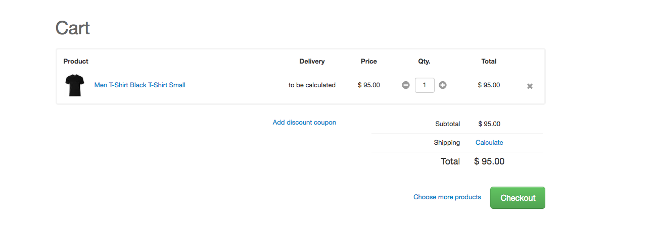Click the "to be calculated" delivery text

pos(312,85)
